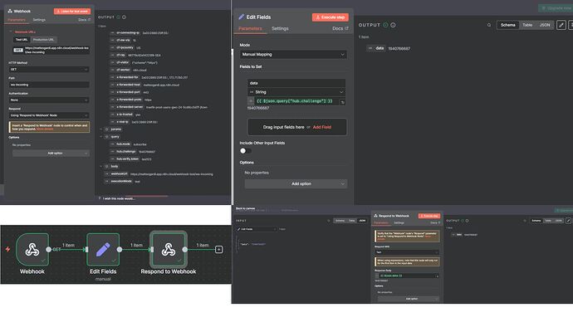The width and height of the screenshot is (573, 322).
Task: Click the expand icon at right of $json.query expression
Action: point(343,103)
